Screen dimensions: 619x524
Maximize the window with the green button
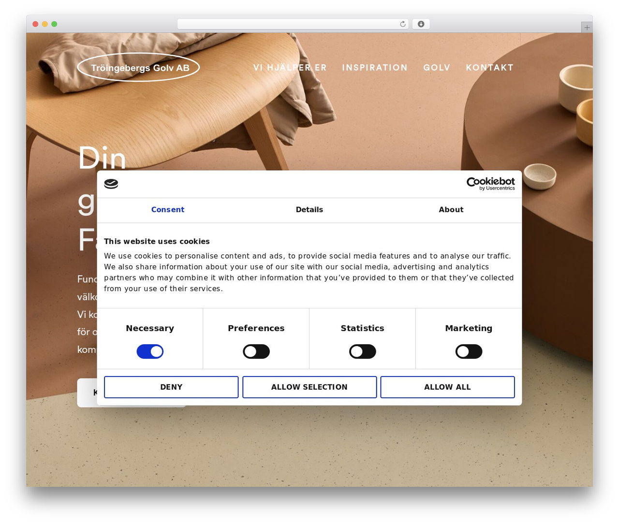point(54,24)
